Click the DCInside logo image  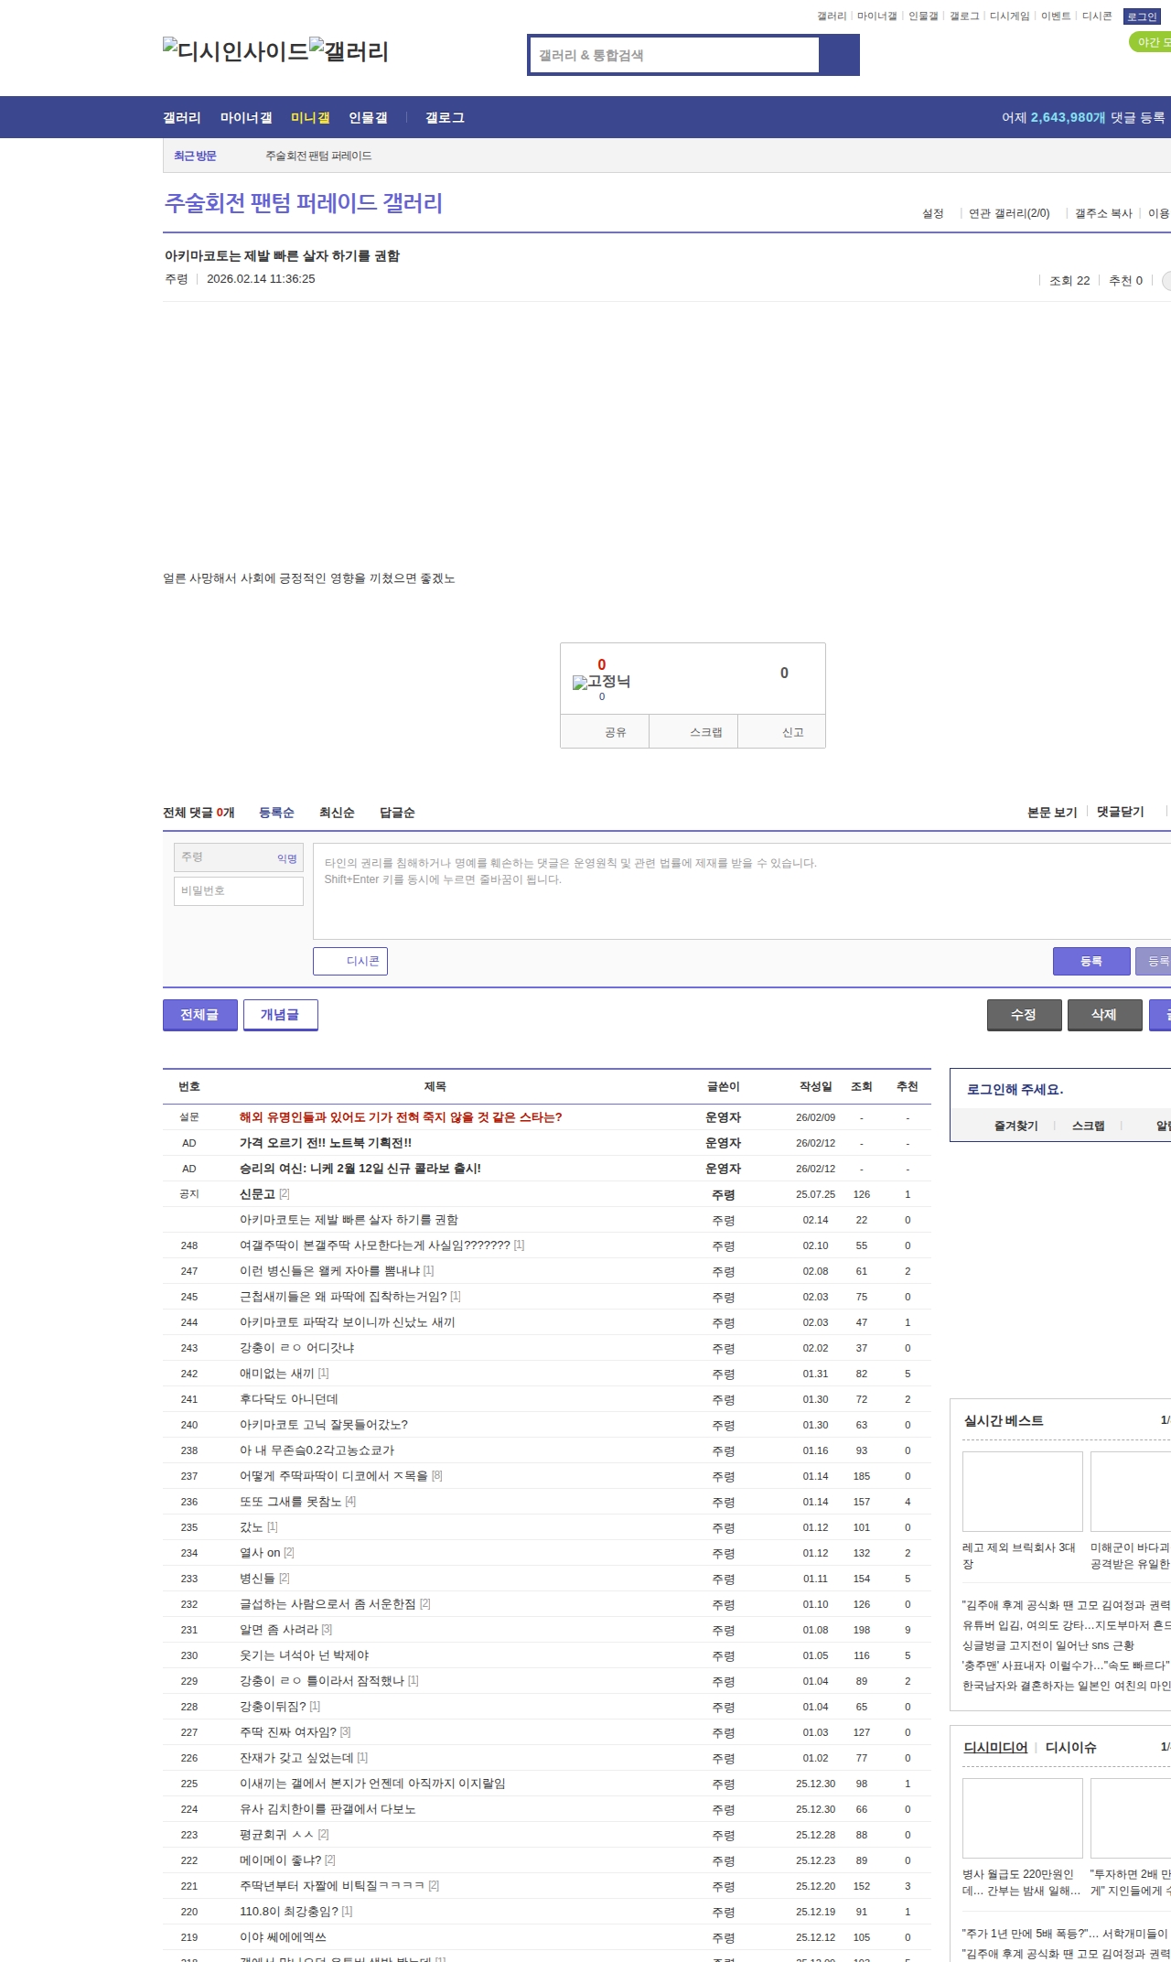[235, 51]
